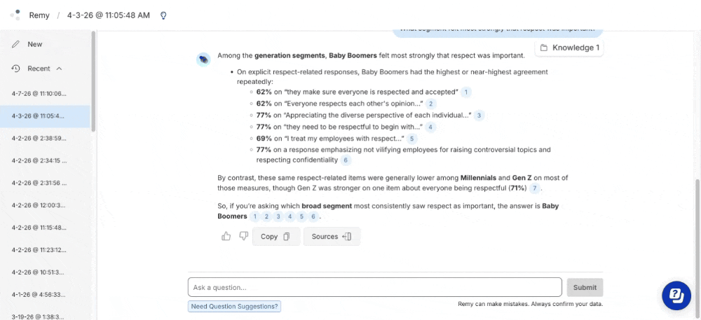Click the Remy breadcrumb in header
Image resolution: width=701 pixels, height=320 pixels.
click(39, 15)
